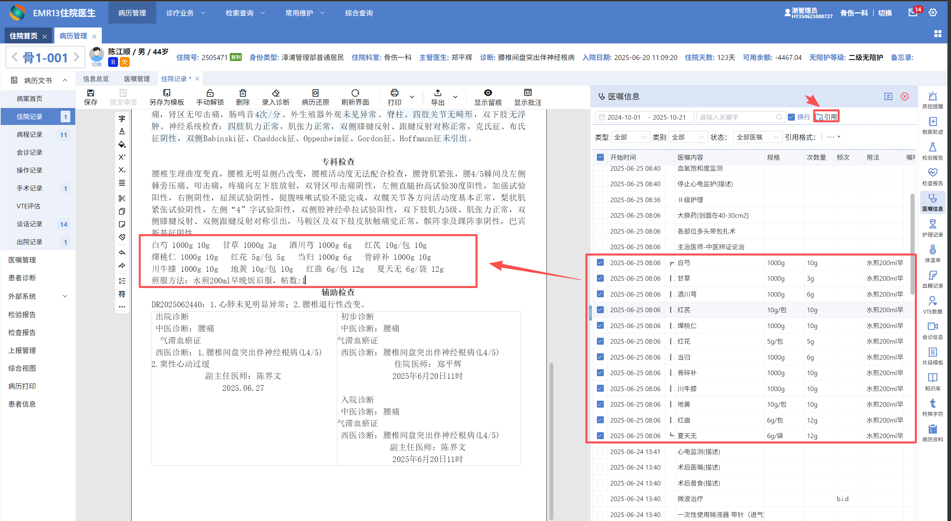Switch to the 医嘱管理 tab
Viewport: 951px width, 521px height.
tap(137, 79)
